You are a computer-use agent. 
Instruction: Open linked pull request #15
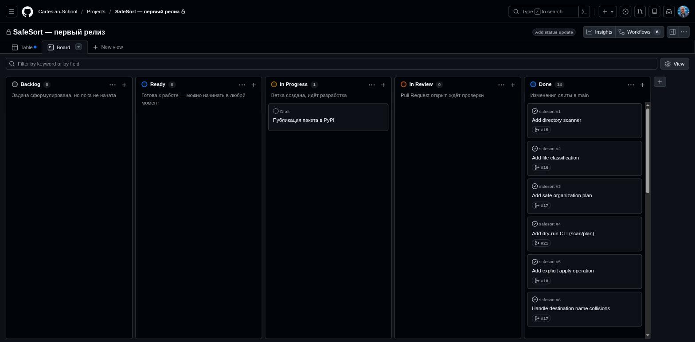coord(541,130)
